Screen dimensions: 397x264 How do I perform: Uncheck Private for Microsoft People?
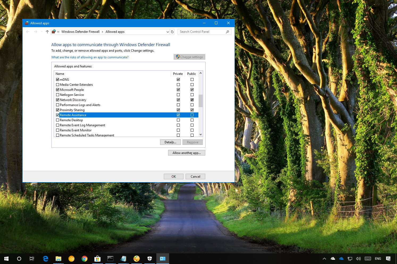click(x=178, y=90)
